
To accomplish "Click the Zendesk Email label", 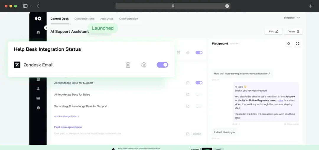I will [39, 65].
